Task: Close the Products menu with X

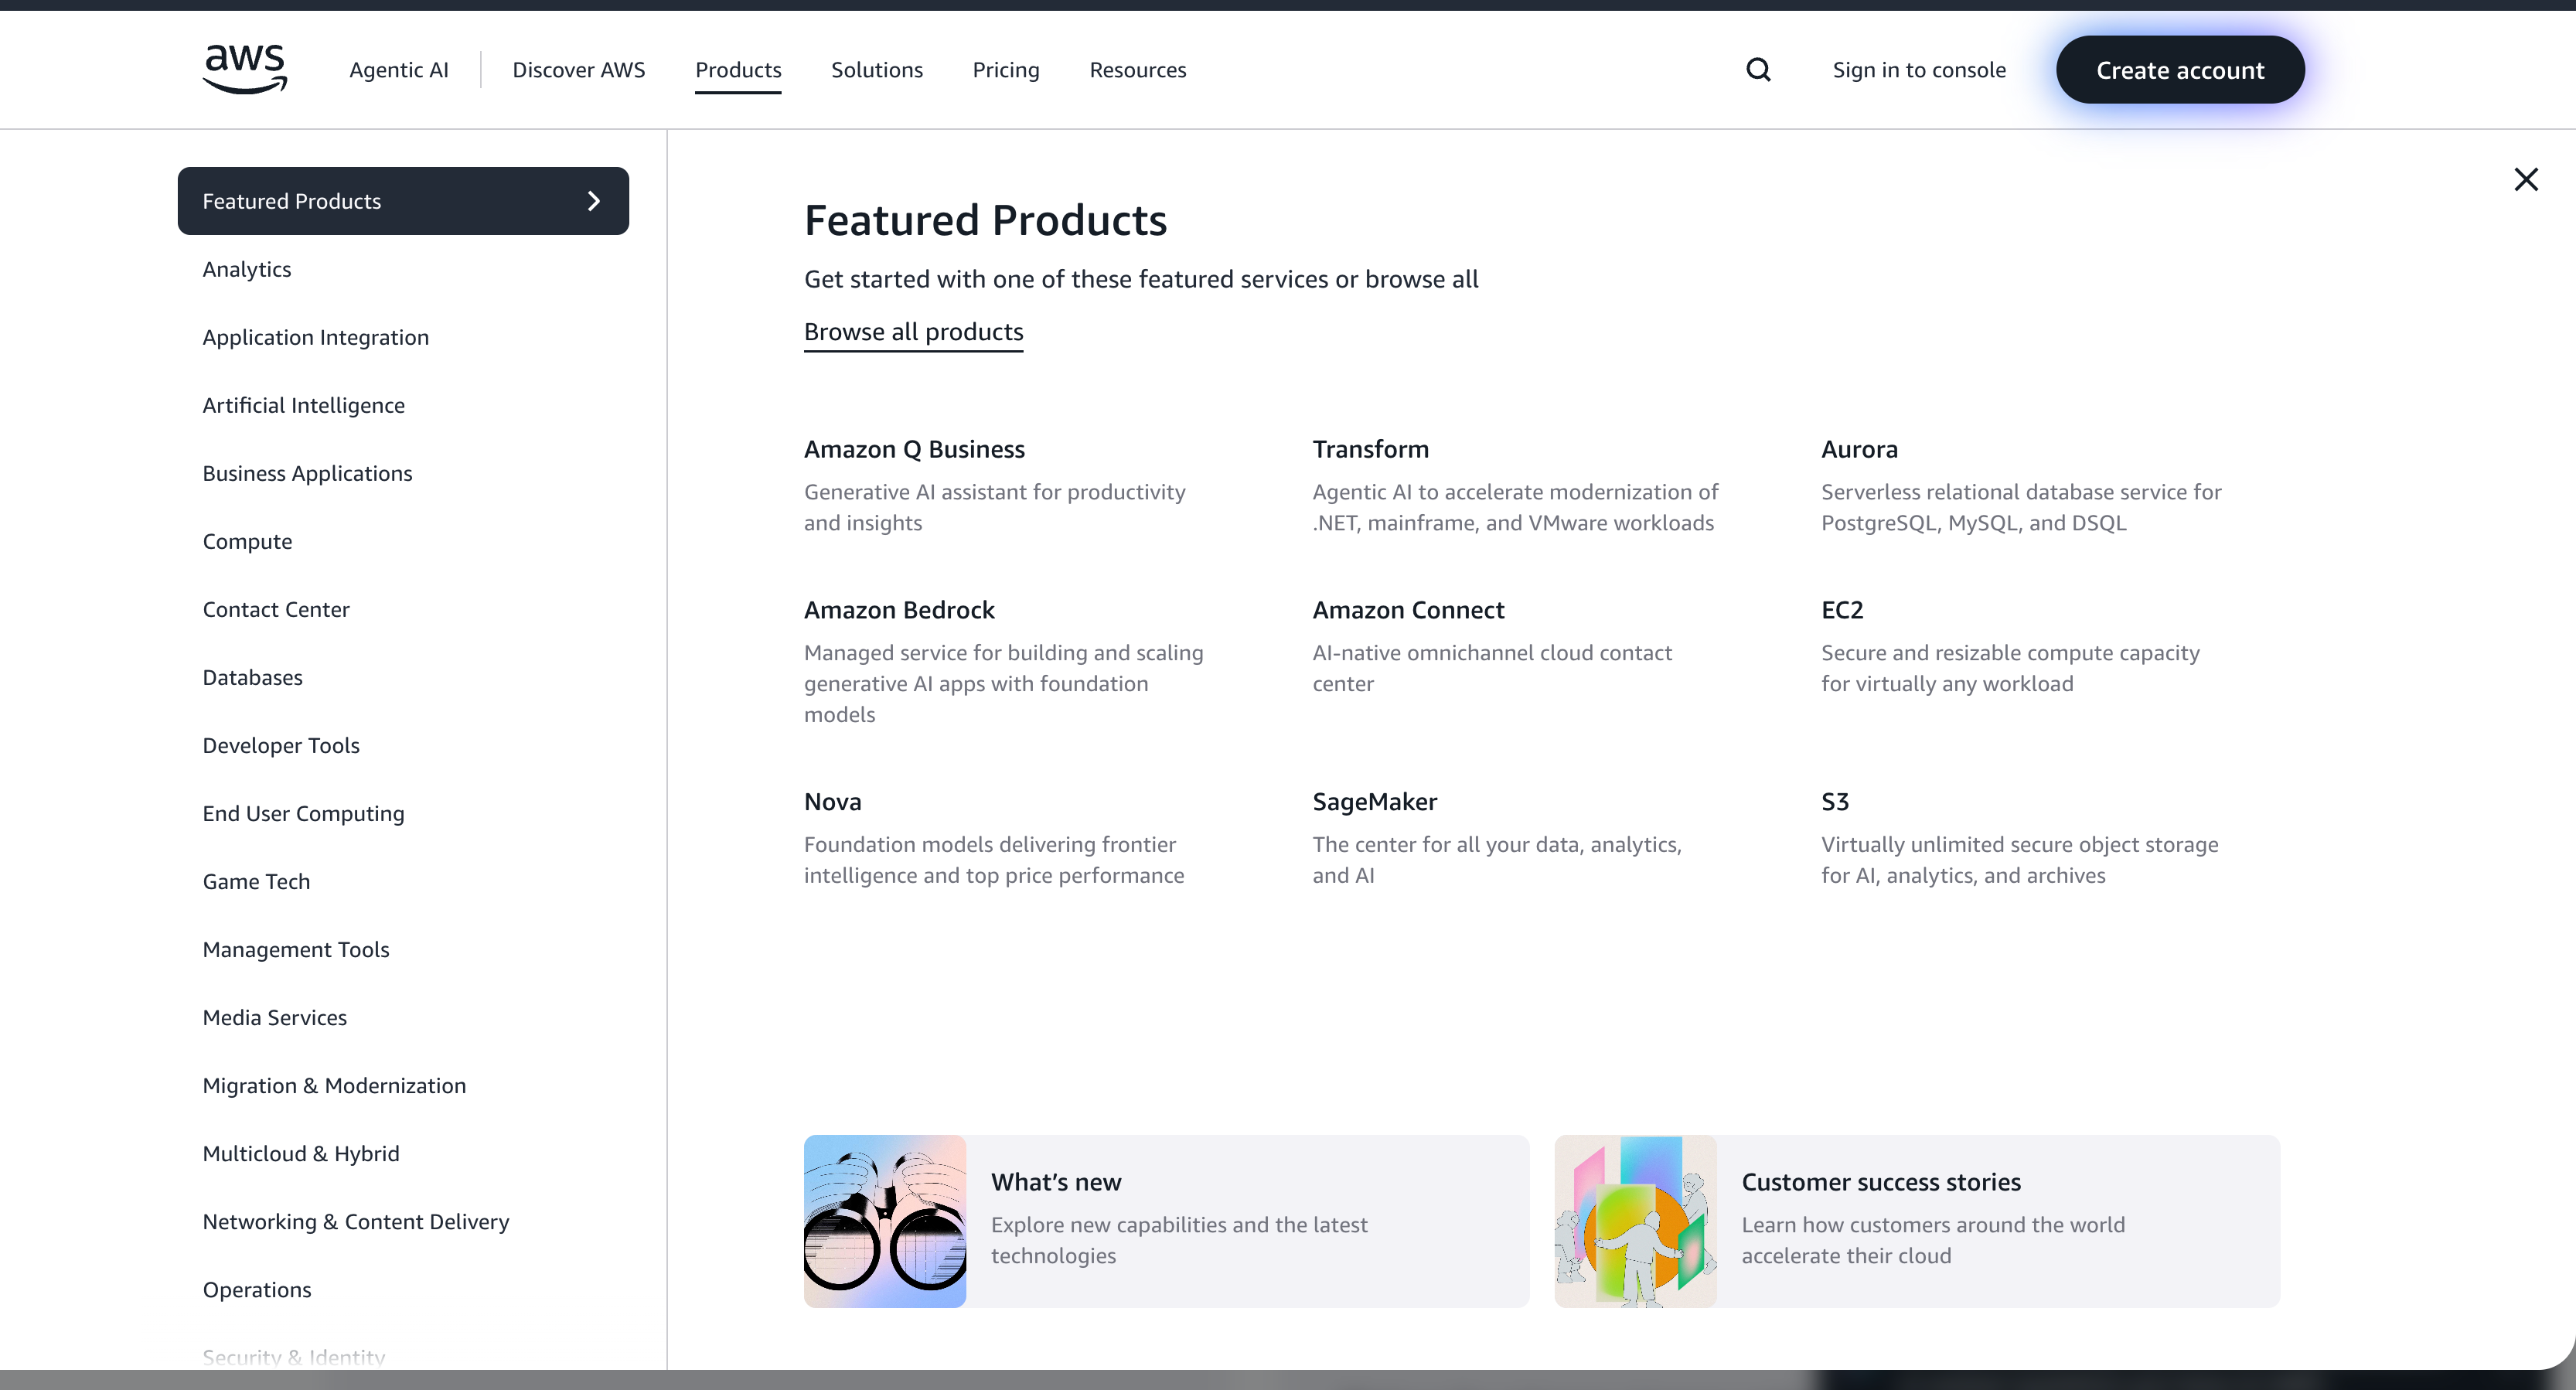Action: click(x=2526, y=179)
